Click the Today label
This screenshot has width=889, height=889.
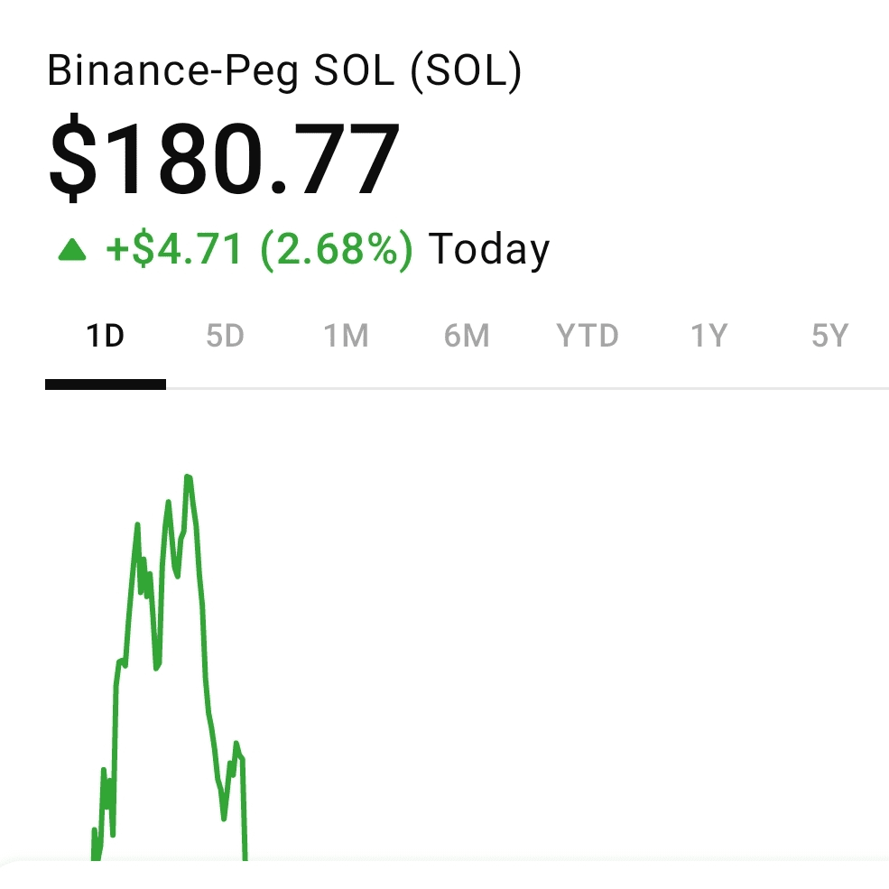[x=489, y=250]
